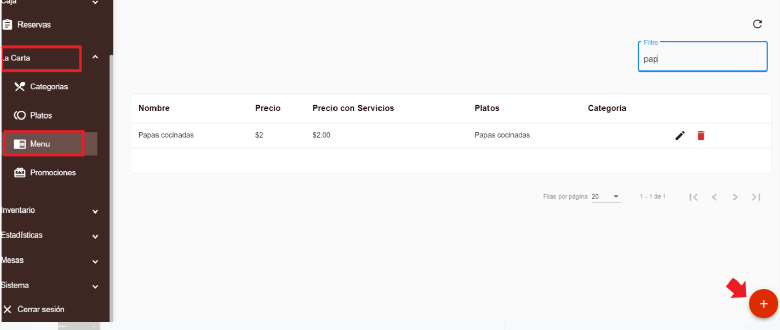Expand the Estadísticas sidebar section
The image size is (780, 330).
click(95, 236)
